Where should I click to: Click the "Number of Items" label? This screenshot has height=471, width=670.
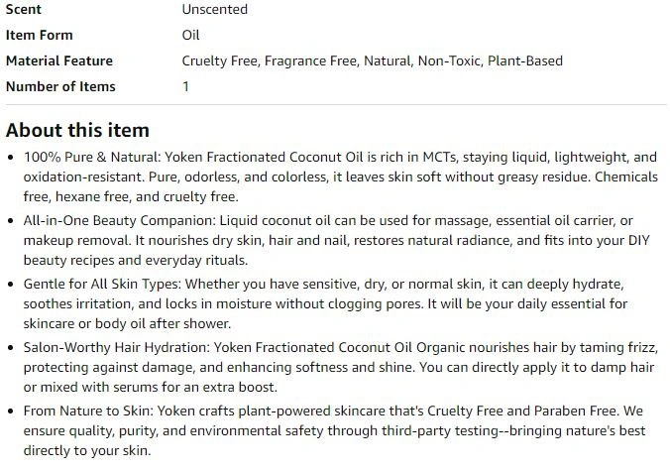click(x=60, y=86)
